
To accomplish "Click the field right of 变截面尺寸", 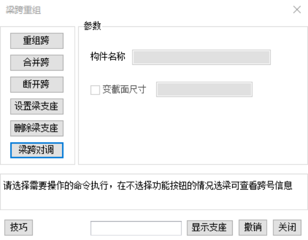I will tap(204, 90).
